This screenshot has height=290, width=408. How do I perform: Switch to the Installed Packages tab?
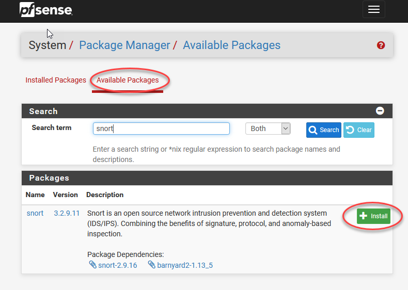(56, 80)
